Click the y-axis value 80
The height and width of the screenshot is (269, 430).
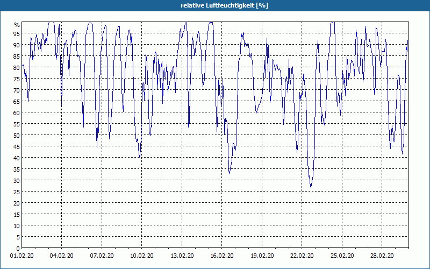tap(17, 68)
